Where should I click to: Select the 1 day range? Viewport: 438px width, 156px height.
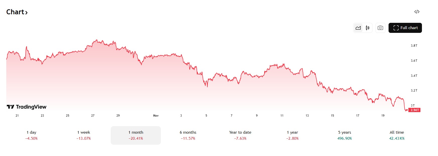tap(31, 135)
